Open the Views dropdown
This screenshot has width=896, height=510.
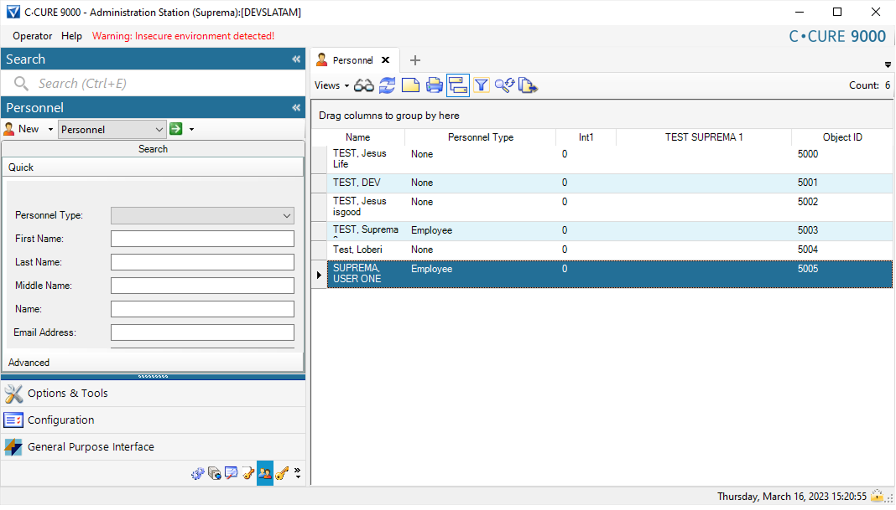click(x=331, y=85)
